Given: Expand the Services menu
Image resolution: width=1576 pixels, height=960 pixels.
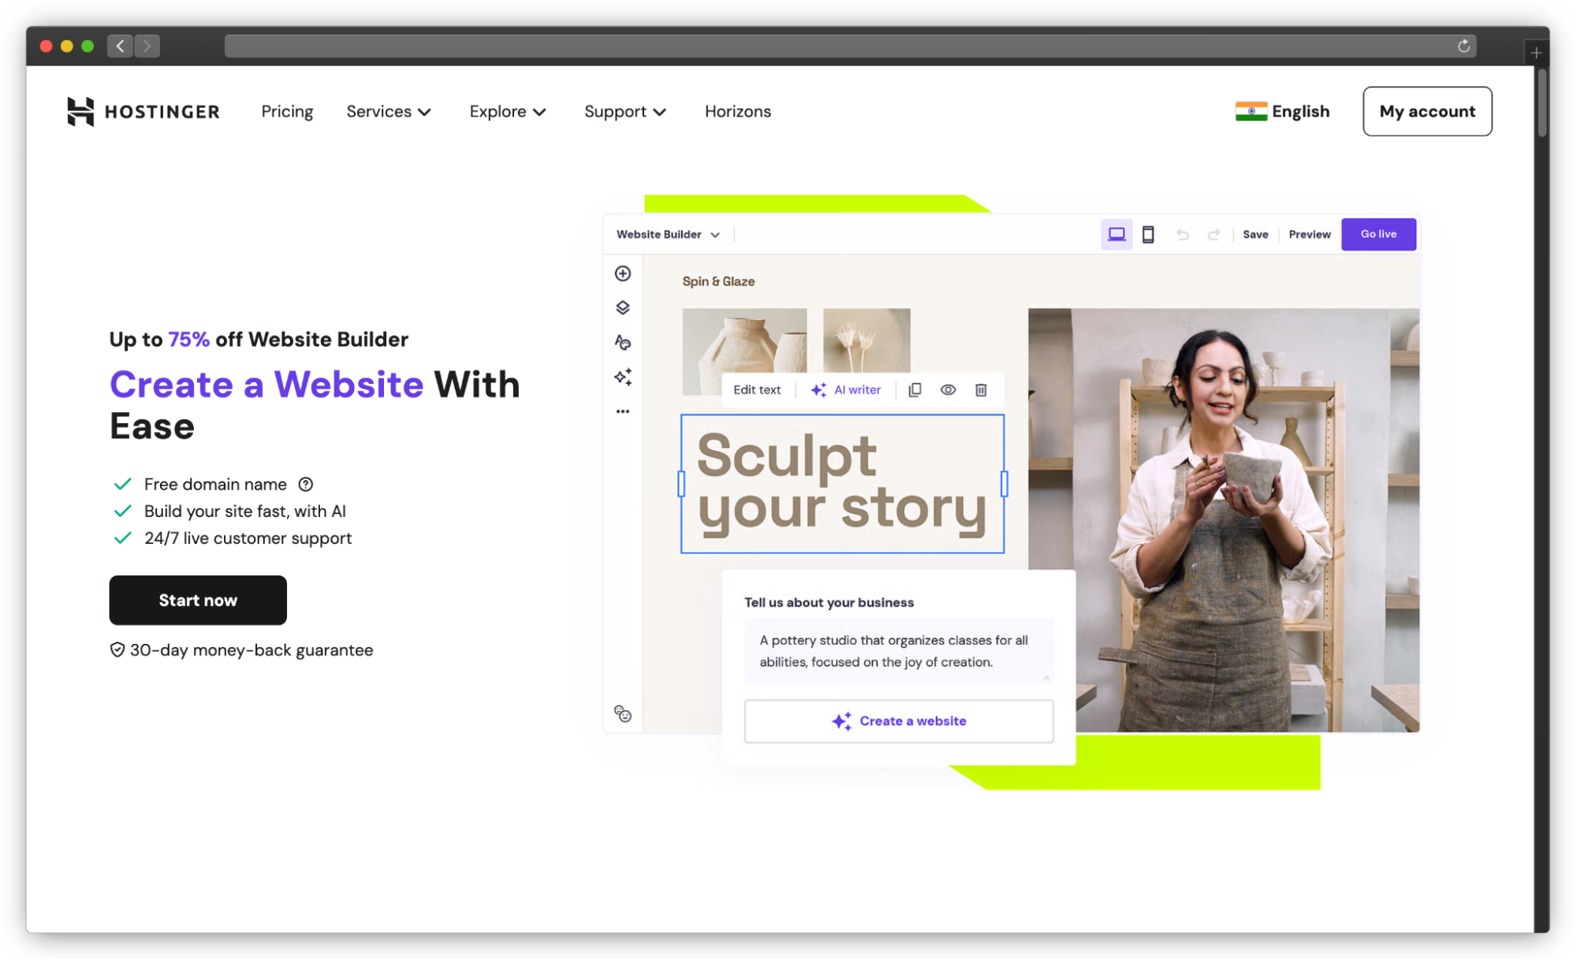Looking at the screenshot, I should pyautogui.click(x=389, y=111).
